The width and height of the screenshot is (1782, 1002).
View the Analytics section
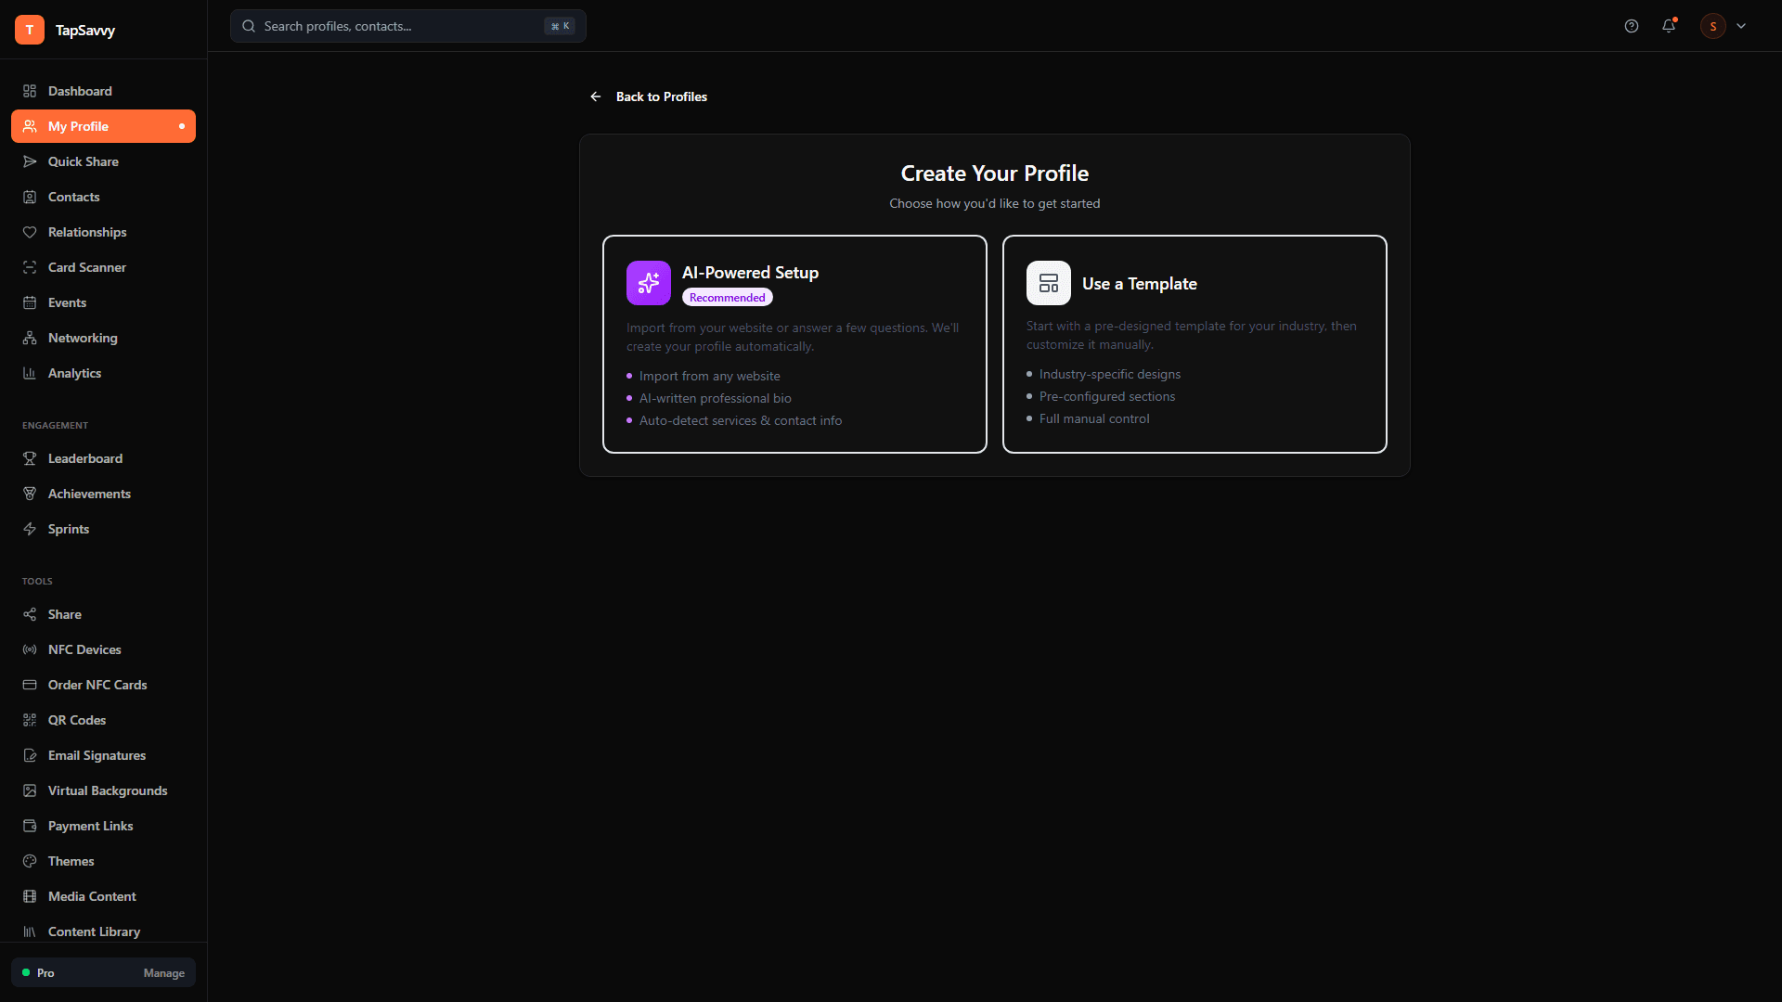click(74, 373)
